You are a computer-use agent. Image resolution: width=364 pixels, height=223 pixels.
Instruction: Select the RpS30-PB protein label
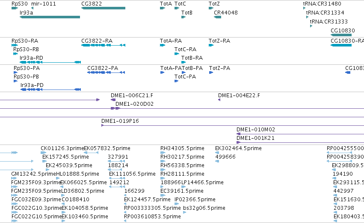pyautogui.click(x=26, y=77)
